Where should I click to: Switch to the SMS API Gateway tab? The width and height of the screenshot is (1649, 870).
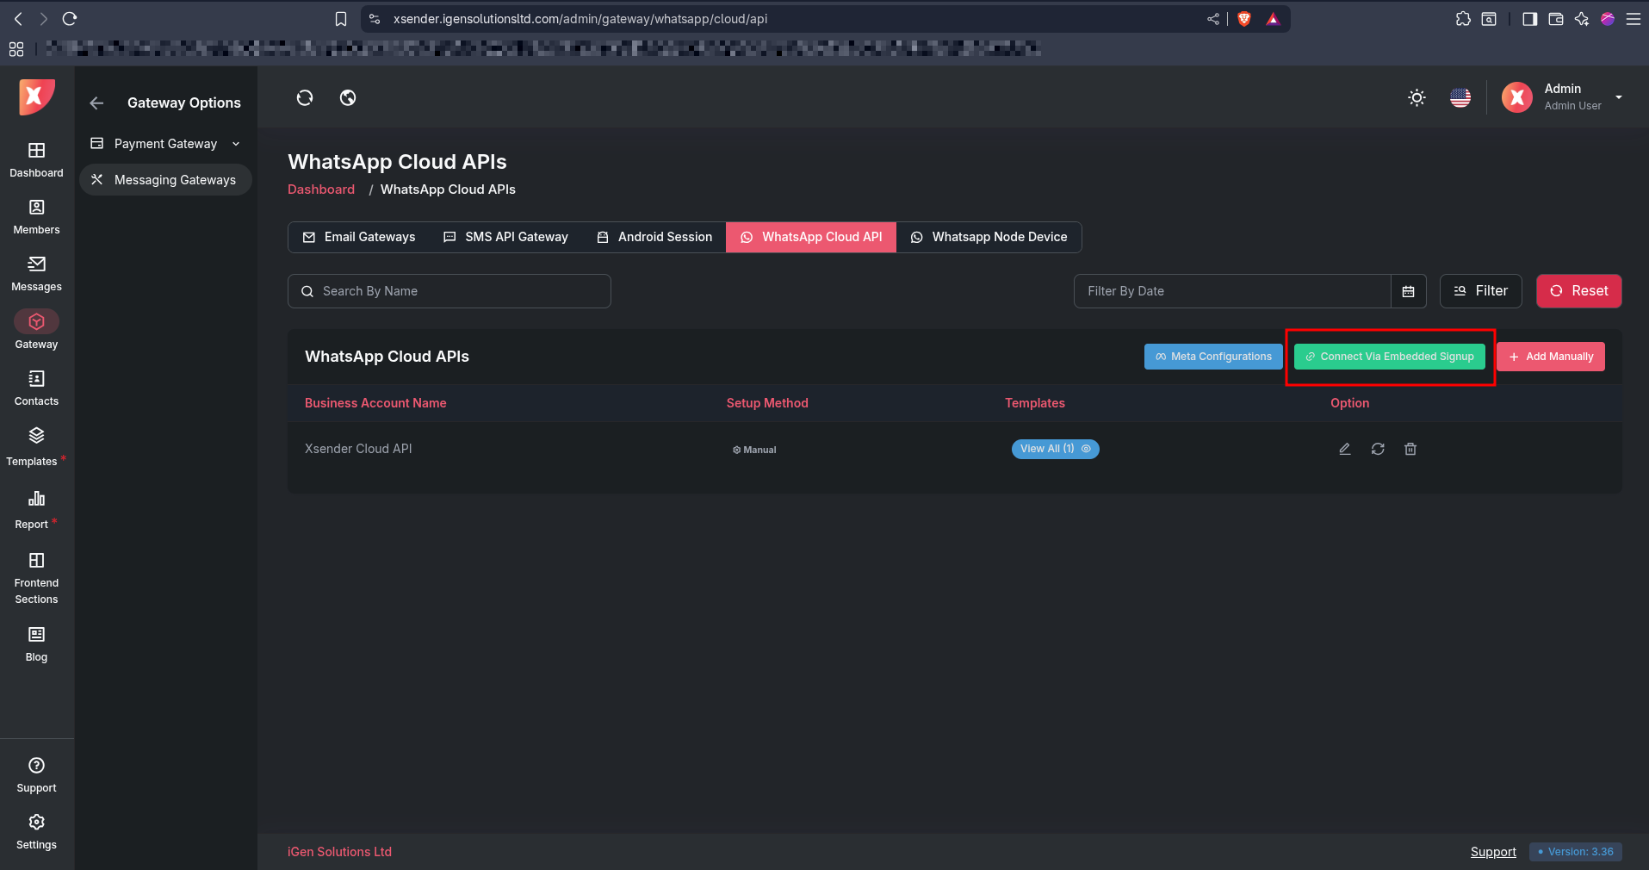(x=505, y=237)
